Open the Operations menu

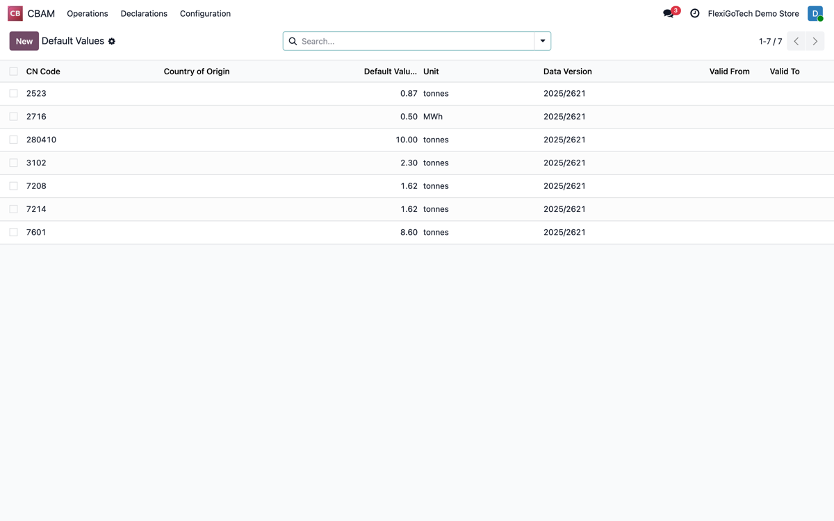tap(88, 13)
